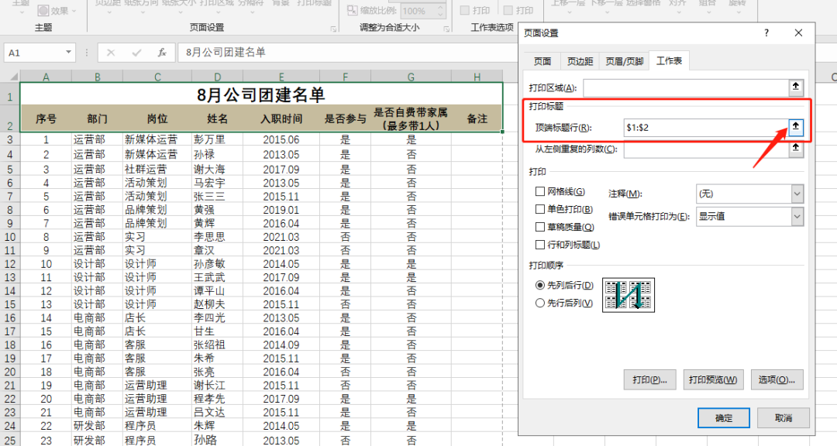Click 打印预览(W) button
837x446 pixels.
pyautogui.click(x=713, y=380)
